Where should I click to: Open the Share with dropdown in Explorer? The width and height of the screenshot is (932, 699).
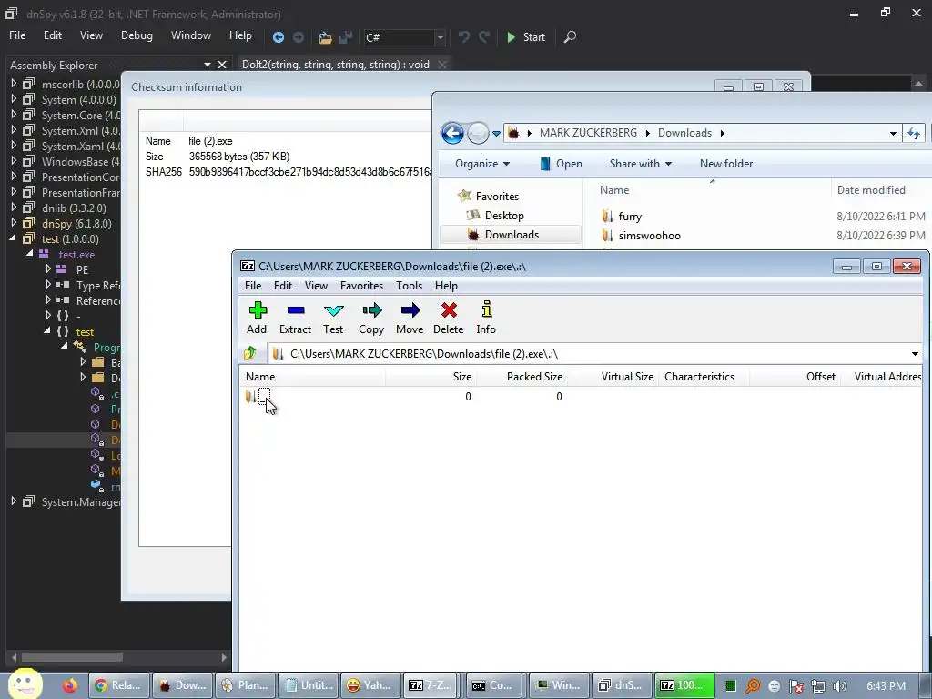(640, 164)
